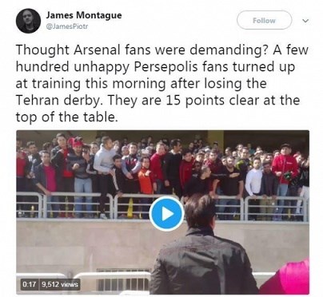This screenshot has width=323, height=297.
Task: Click the fan in orange shirt at railing
Action: coord(146,177)
